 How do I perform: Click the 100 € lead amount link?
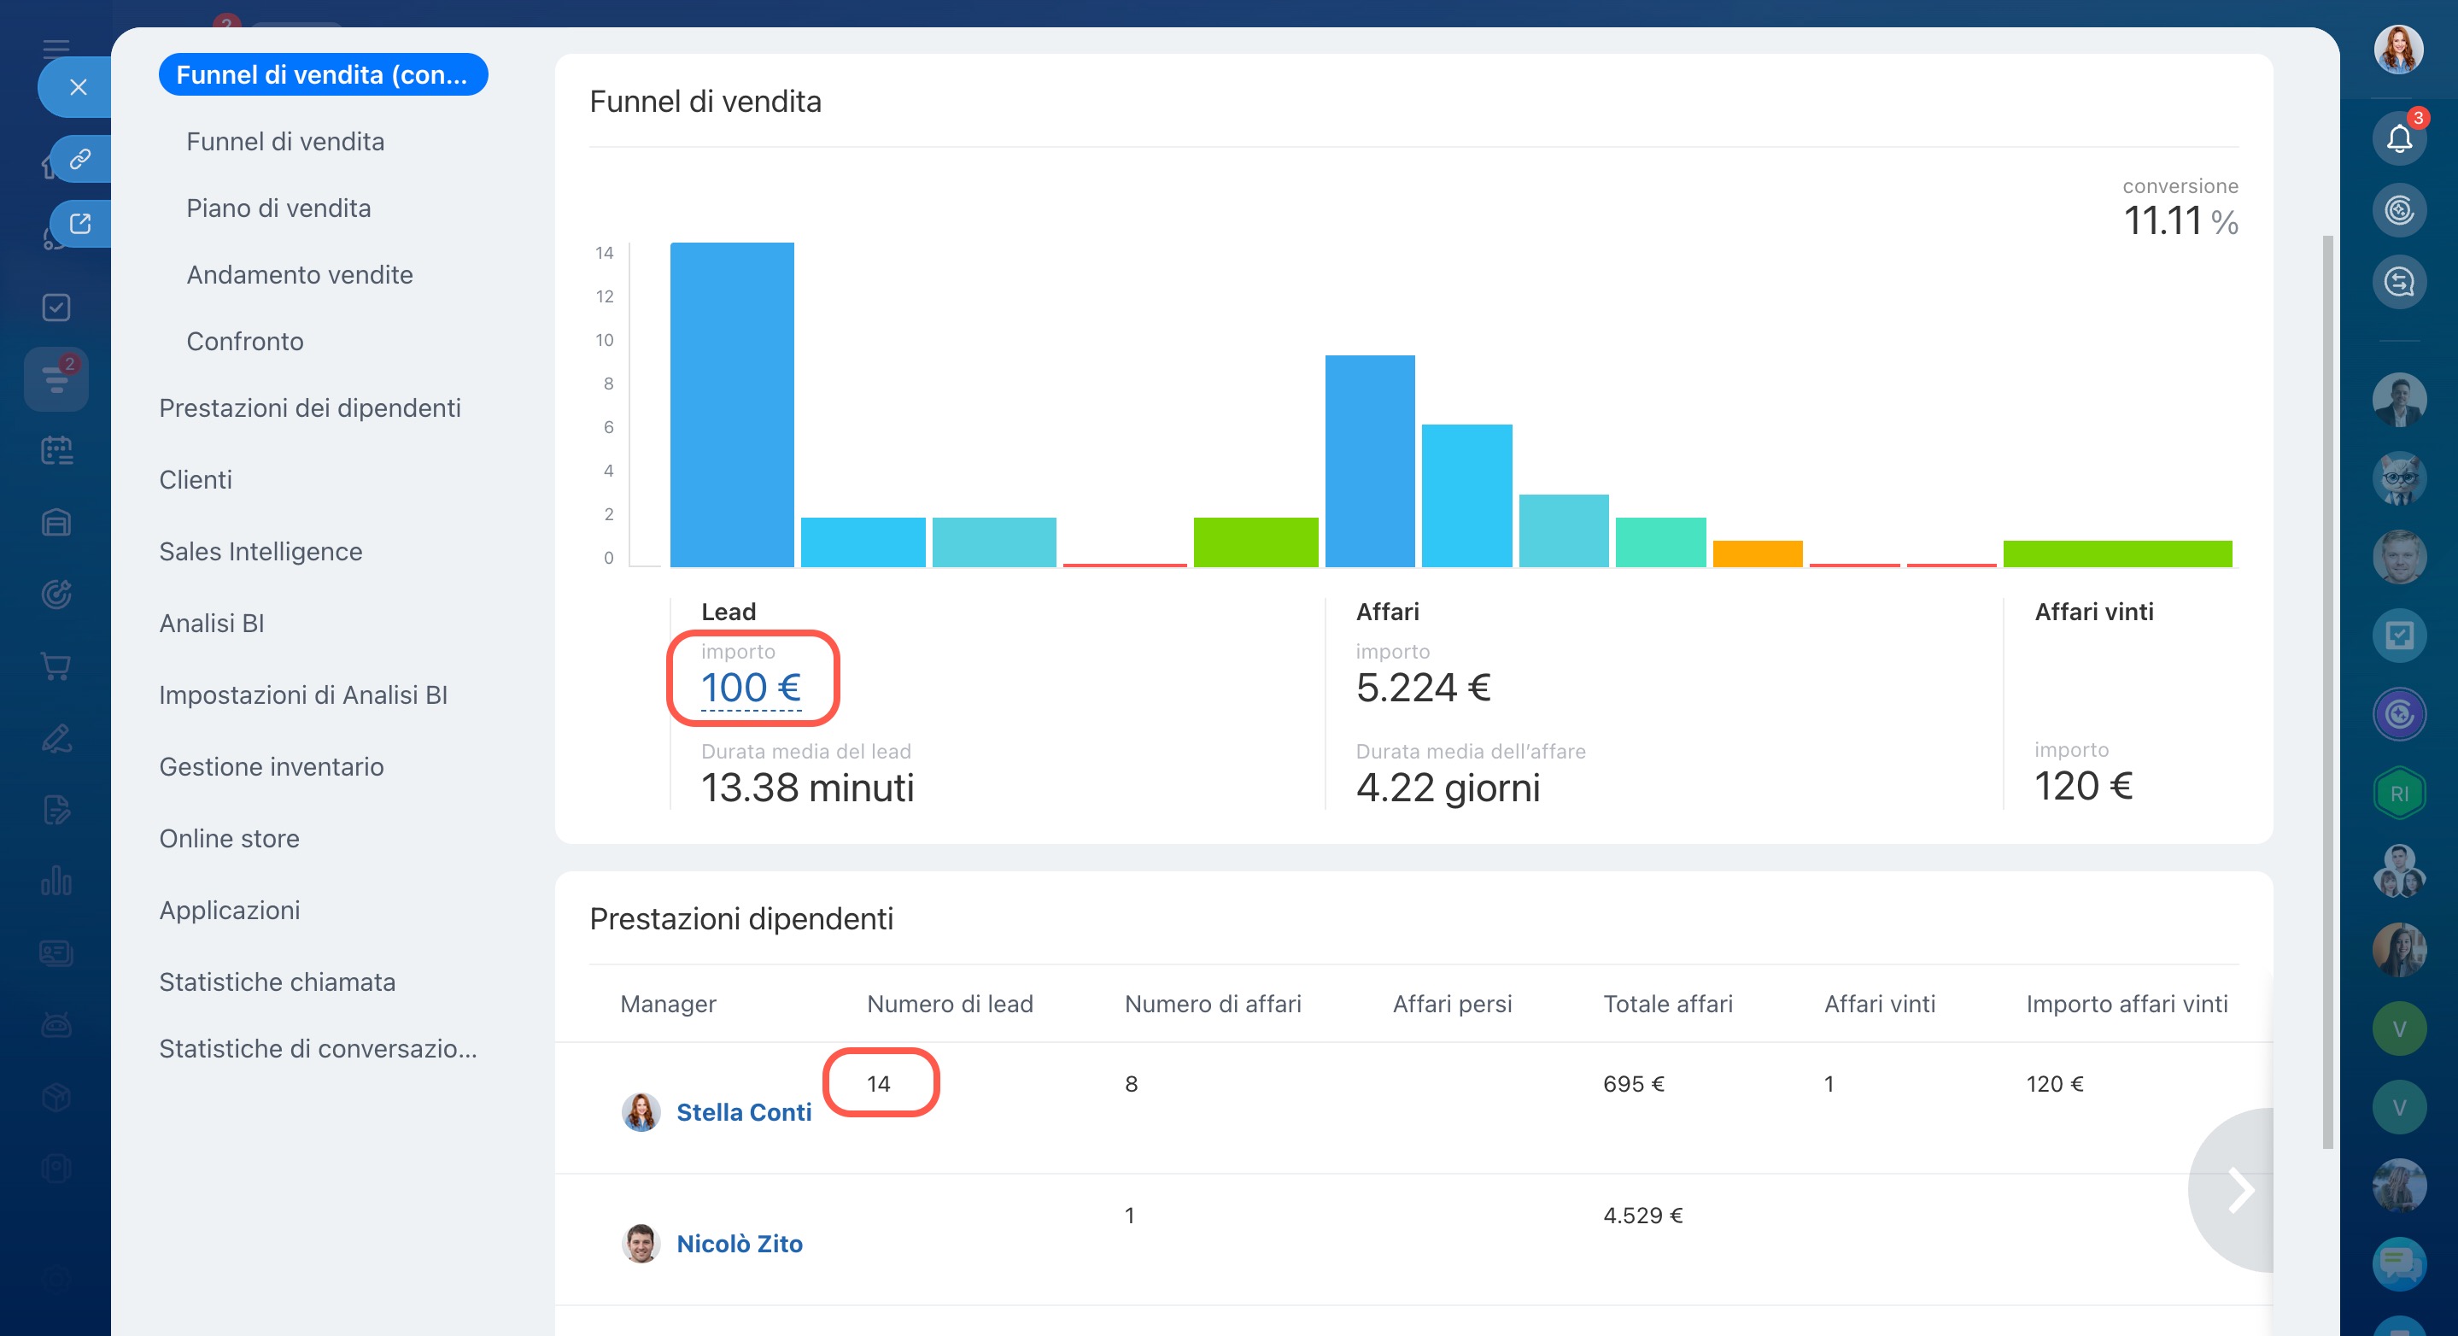pyautogui.click(x=750, y=687)
